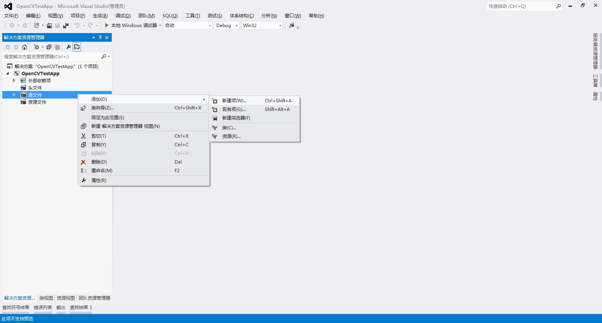
Task: Choose 复制(Y) from context menu
Action: pos(143,145)
